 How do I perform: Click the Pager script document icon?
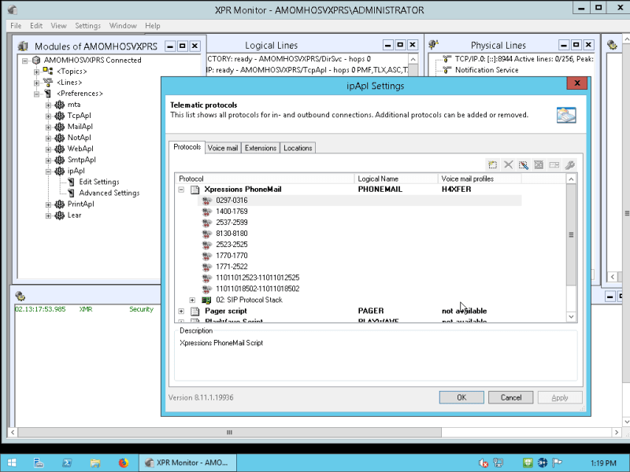pyautogui.click(x=195, y=311)
